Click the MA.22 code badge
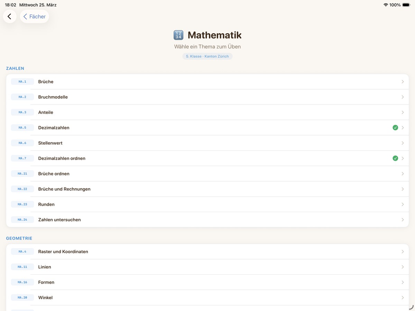The image size is (415, 311). tap(22, 189)
